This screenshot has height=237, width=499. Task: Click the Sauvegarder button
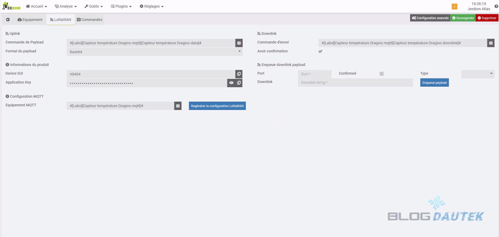(463, 18)
